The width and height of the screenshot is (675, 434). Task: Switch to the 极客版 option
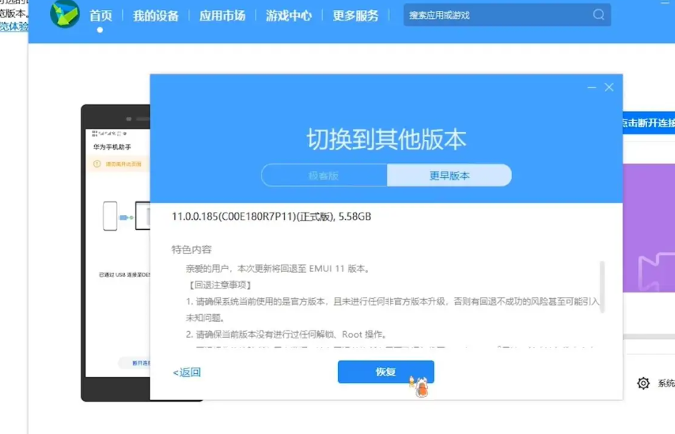(324, 176)
